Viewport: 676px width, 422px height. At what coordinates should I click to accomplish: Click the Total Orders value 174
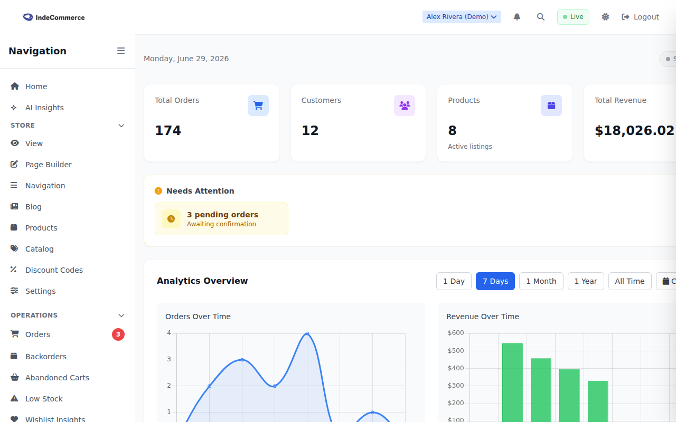coord(168,130)
